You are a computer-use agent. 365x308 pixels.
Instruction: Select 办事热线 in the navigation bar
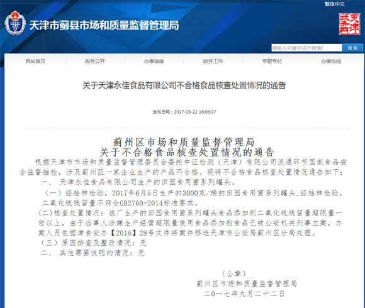(x=331, y=61)
